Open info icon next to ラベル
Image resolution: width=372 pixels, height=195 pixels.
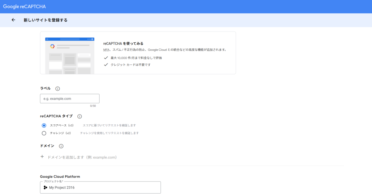click(57, 89)
